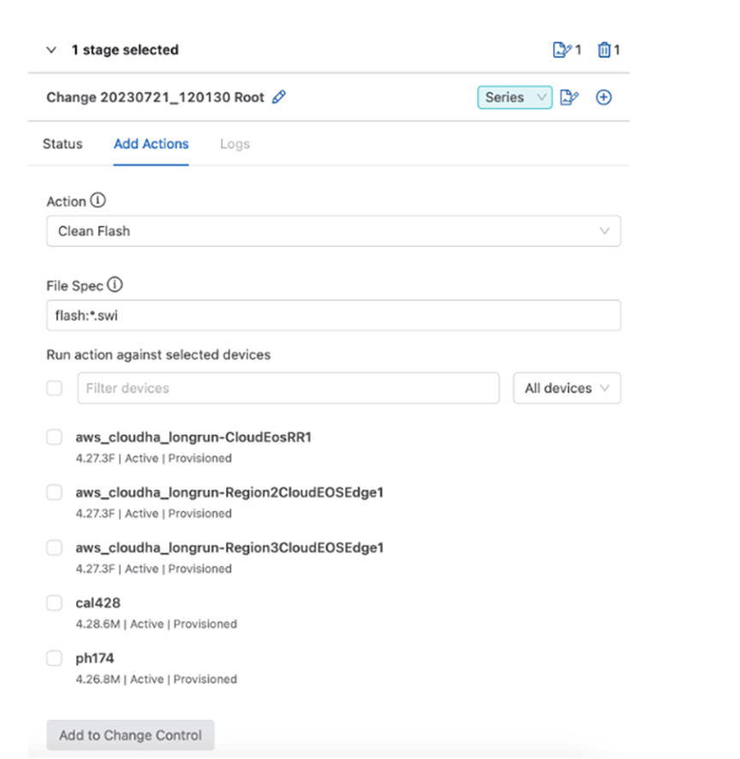Tick the select-all devices checkbox

(54, 388)
